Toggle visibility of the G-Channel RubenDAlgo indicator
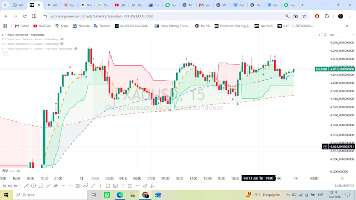The image size is (356, 200). click(62, 44)
